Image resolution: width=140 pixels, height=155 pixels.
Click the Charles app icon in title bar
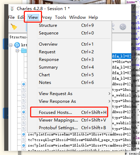pos(12,9)
